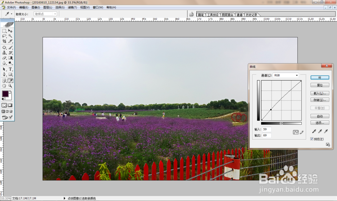Image resolution: width=337 pixels, height=201 pixels.
Task: Select the Eraser tool
Action: coord(4,58)
